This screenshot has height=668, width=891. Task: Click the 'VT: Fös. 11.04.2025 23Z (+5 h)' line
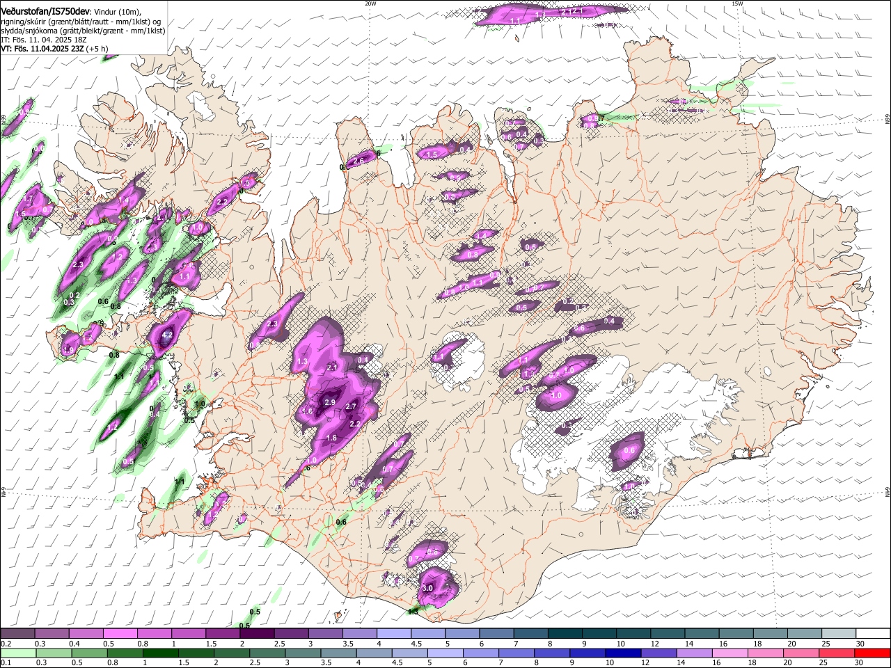click(54, 49)
